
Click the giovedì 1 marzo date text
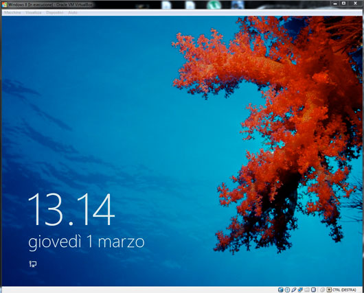(x=87, y=243)
